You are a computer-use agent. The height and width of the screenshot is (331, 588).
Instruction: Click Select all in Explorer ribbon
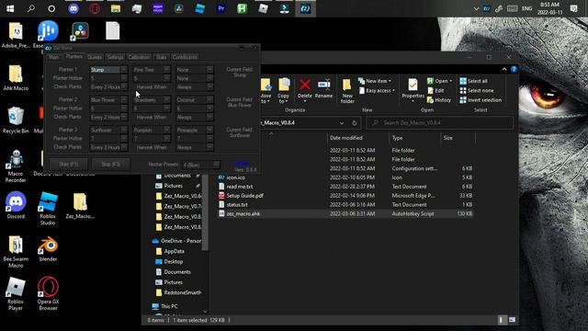(x=474, y=81)
